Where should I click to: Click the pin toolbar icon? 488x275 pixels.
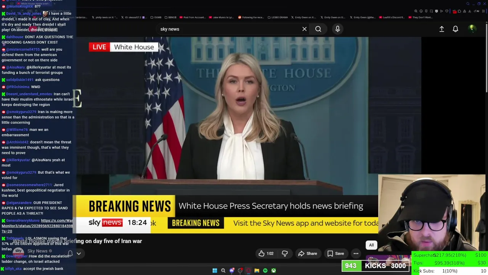(x=426, y=11)
